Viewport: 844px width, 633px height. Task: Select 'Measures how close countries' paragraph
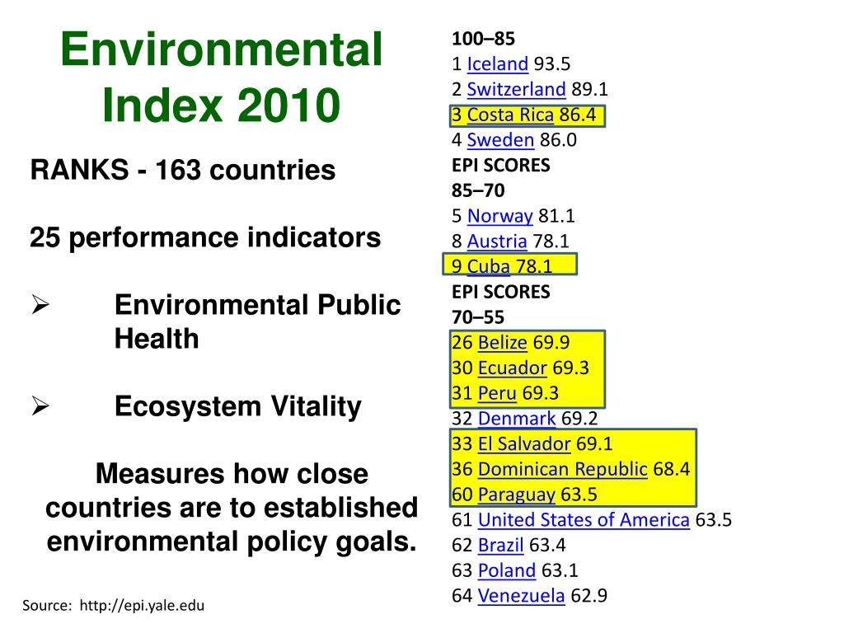pos(232,508)
